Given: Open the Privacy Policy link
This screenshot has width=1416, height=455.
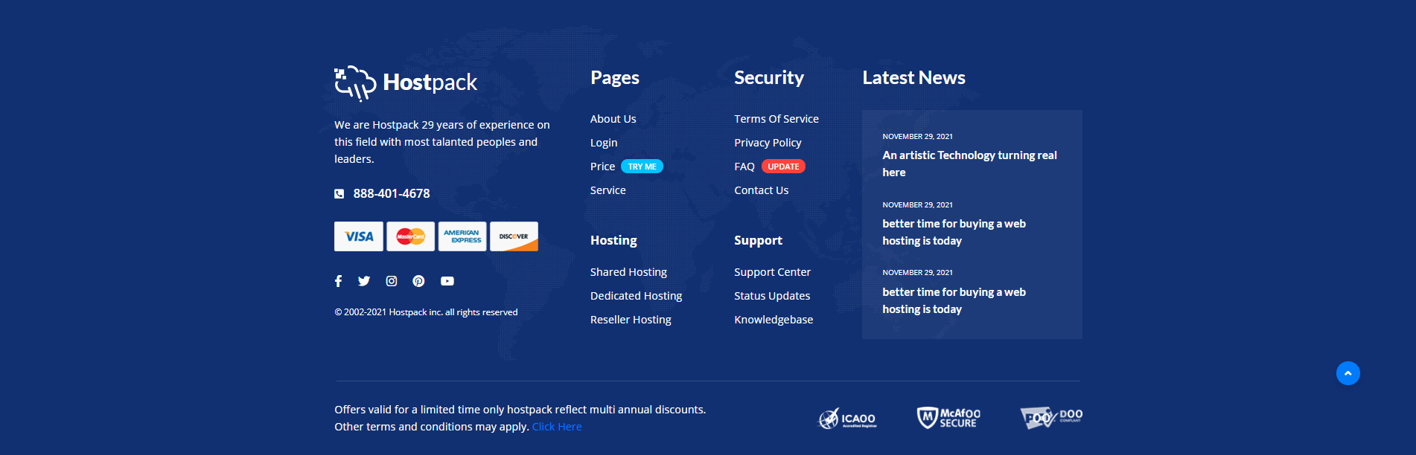Looking at the screenshot, I should [x=768, y=143].
